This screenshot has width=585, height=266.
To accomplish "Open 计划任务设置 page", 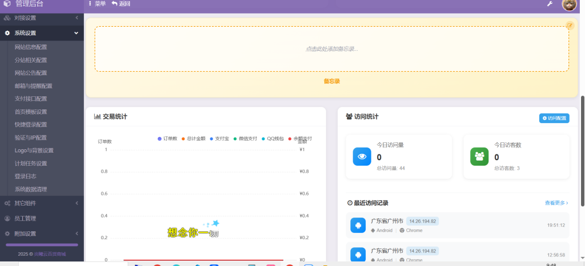I will tap(31, 163).
